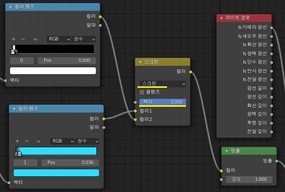
Task: Remove a color stop in the bottom 컬러 램프 node
Action: point(27,141)
